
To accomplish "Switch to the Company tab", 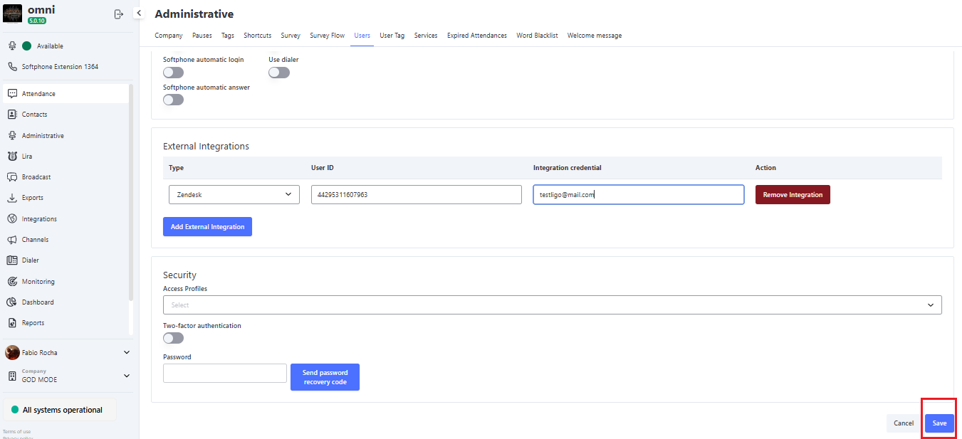I will pyautogui.click(x=169, y=36).
